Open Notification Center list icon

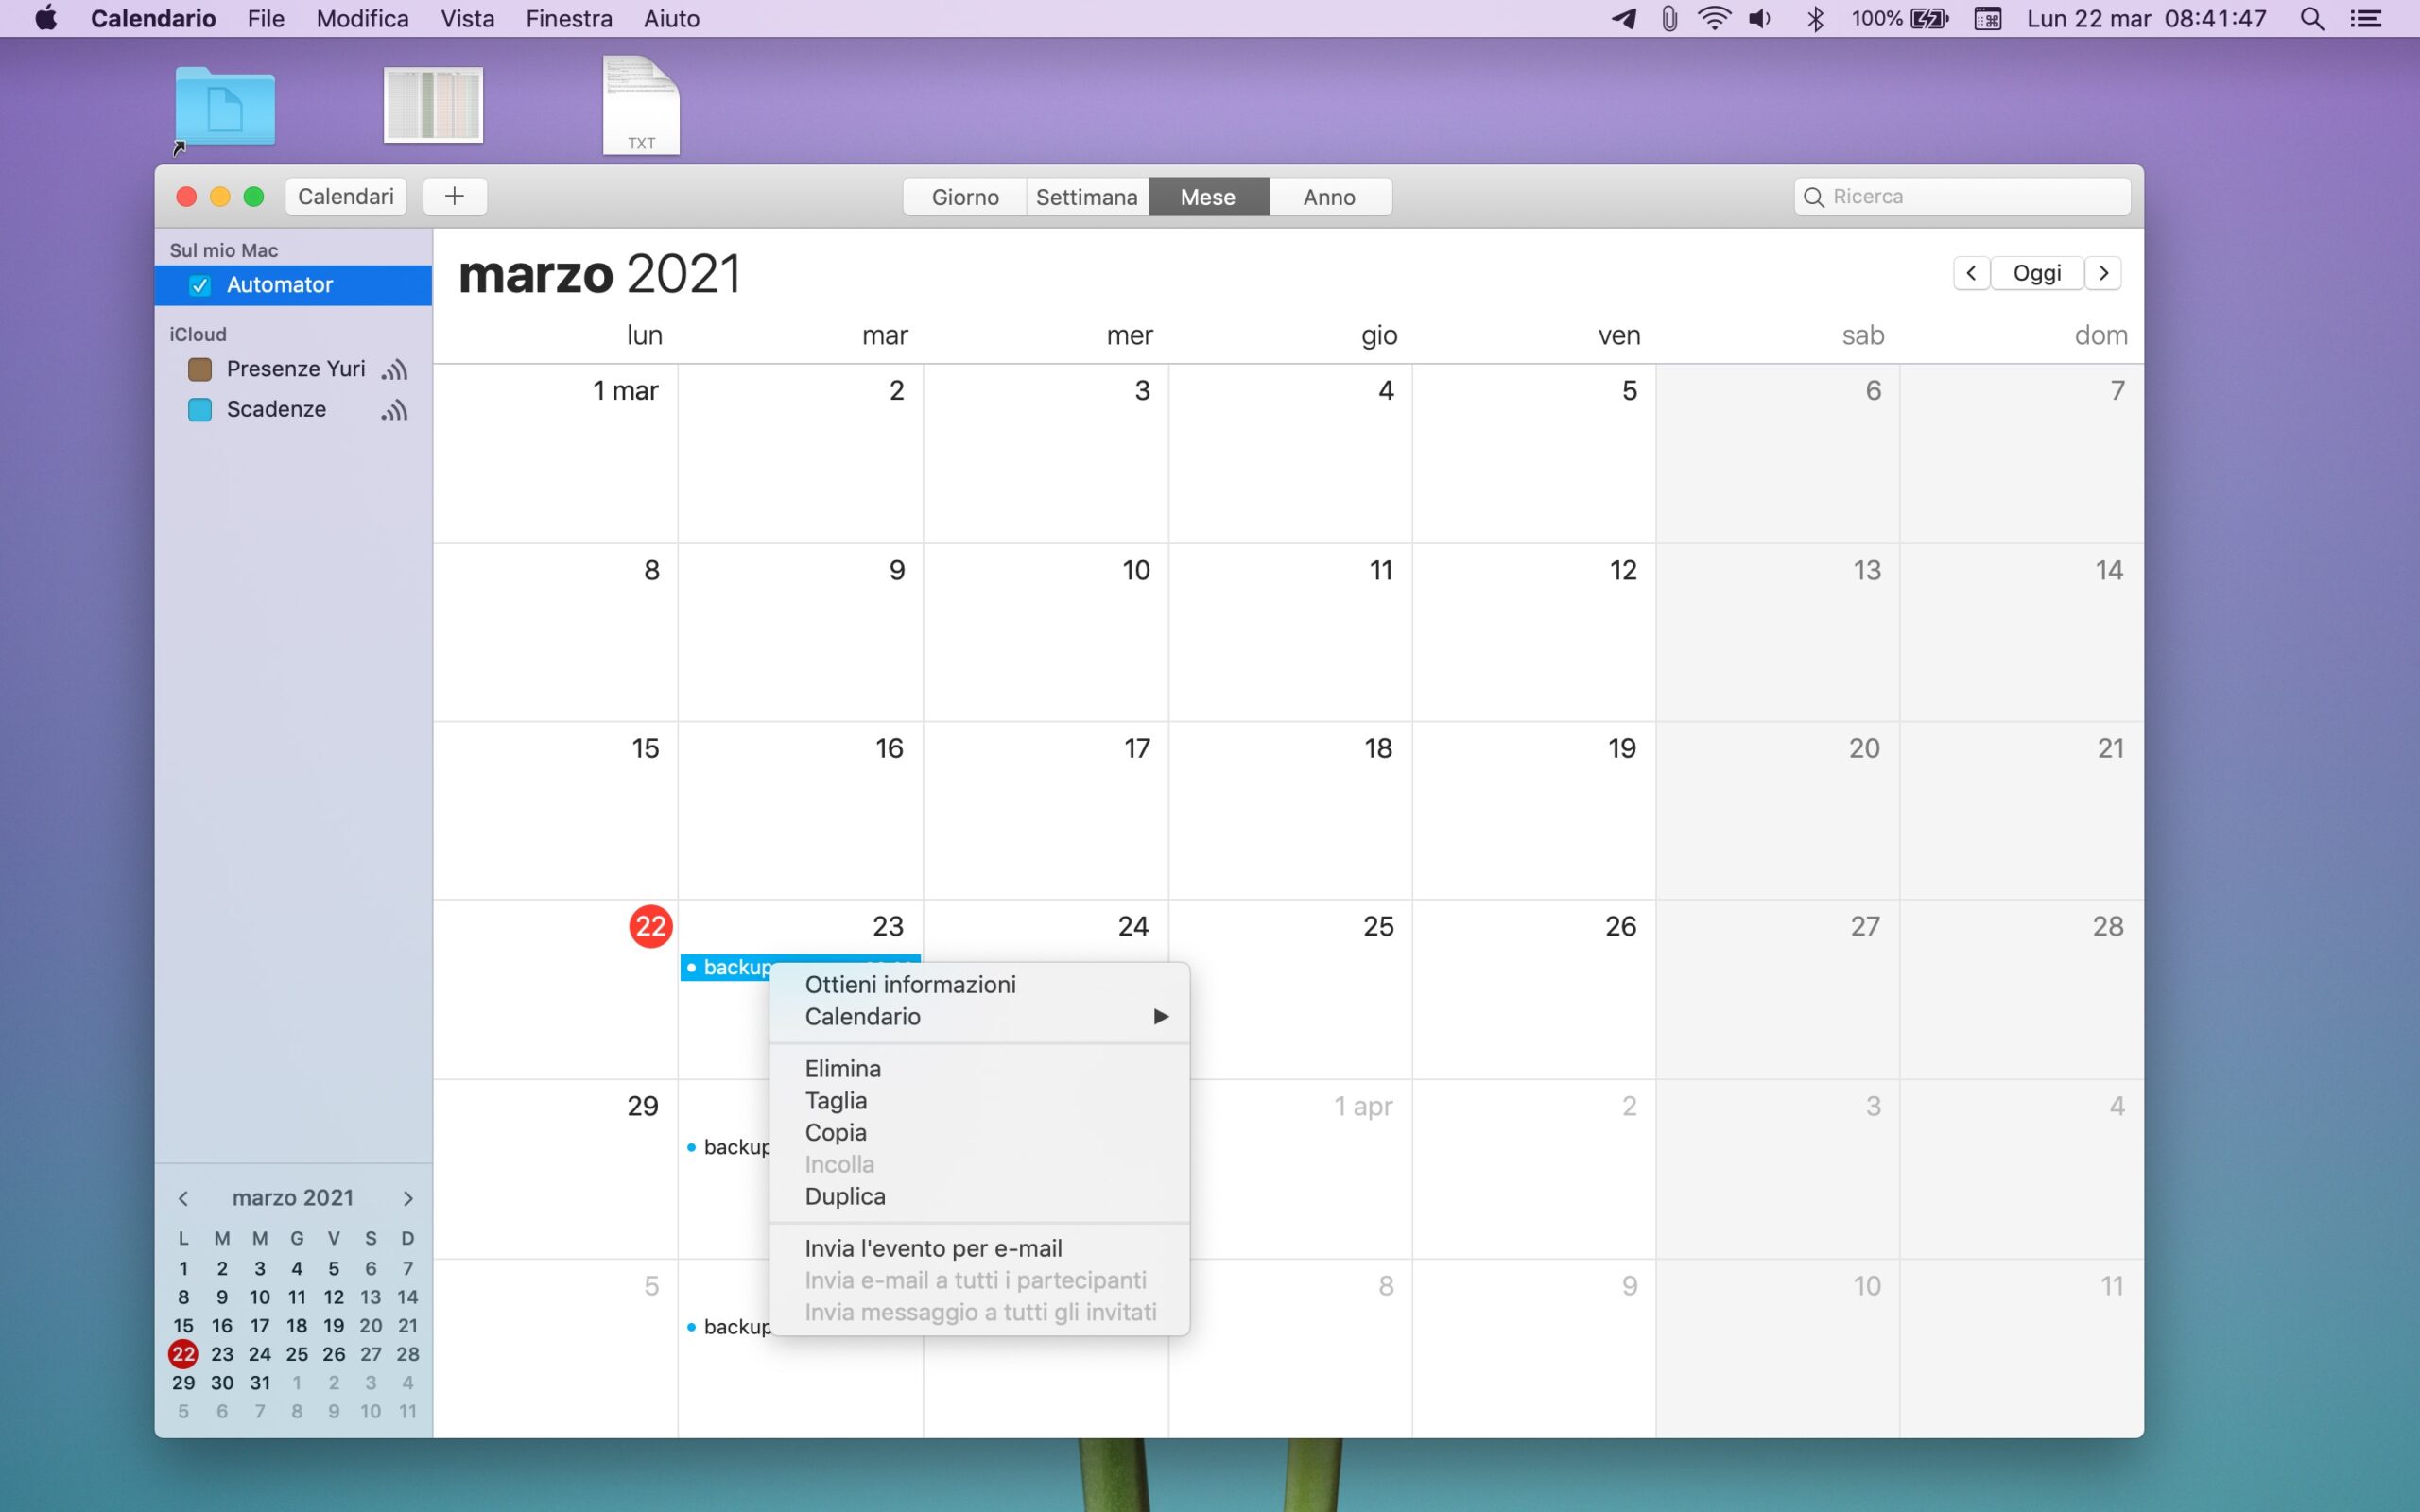point(2366,18)
